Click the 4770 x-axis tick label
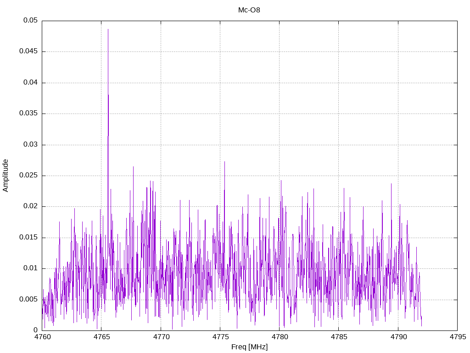The image size is (470, 353). click(161, 337)
